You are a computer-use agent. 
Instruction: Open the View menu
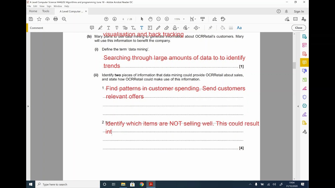42,6
